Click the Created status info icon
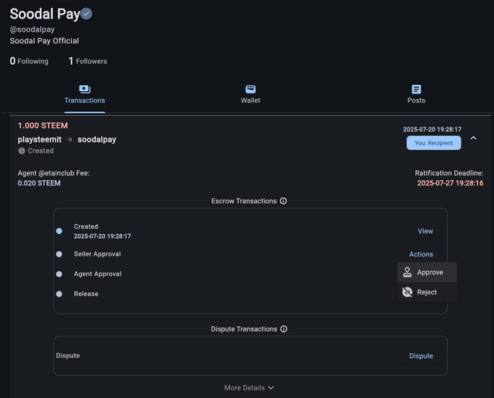 (x=22, y=151)
